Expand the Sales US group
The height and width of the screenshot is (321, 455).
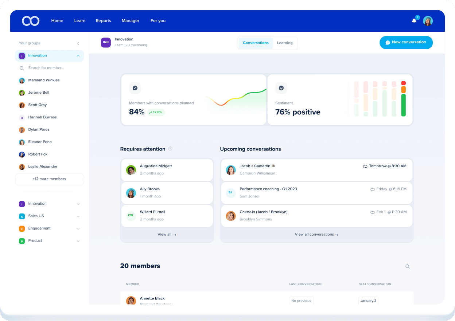[78, 216]
